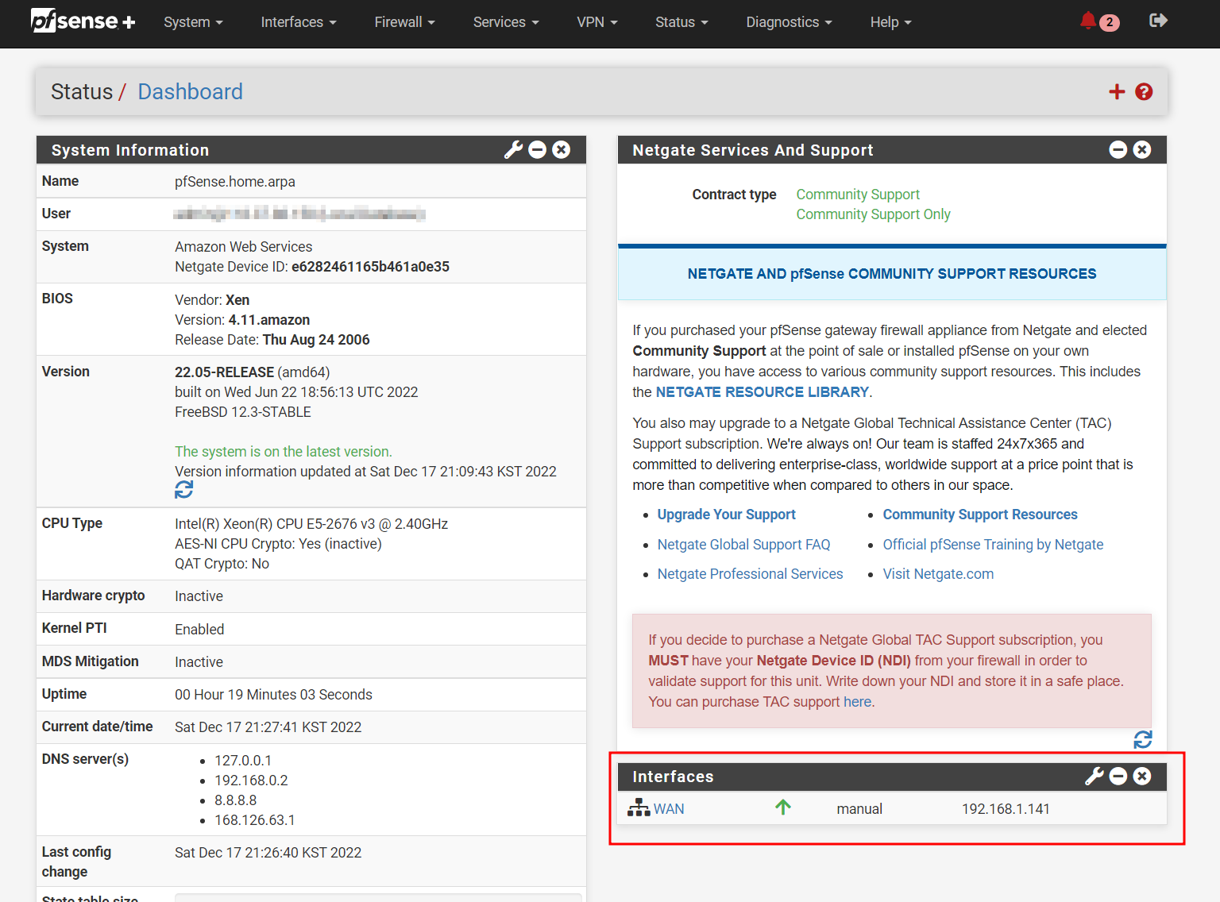Click the Community Support Only text
Screen dimensions: 1220x902
873,214
